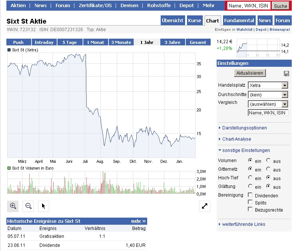
Task: Select the 3 Monate chart period
Action: pos(121,42)
